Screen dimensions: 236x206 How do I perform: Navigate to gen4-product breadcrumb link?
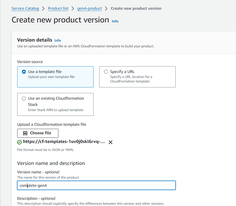(x=90, y=8)
